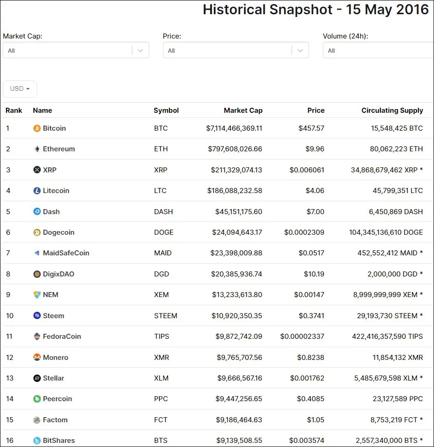Click Monero supply 11,854,132 XMR
This screenshot has height=447, width=434.
point(398,357)
